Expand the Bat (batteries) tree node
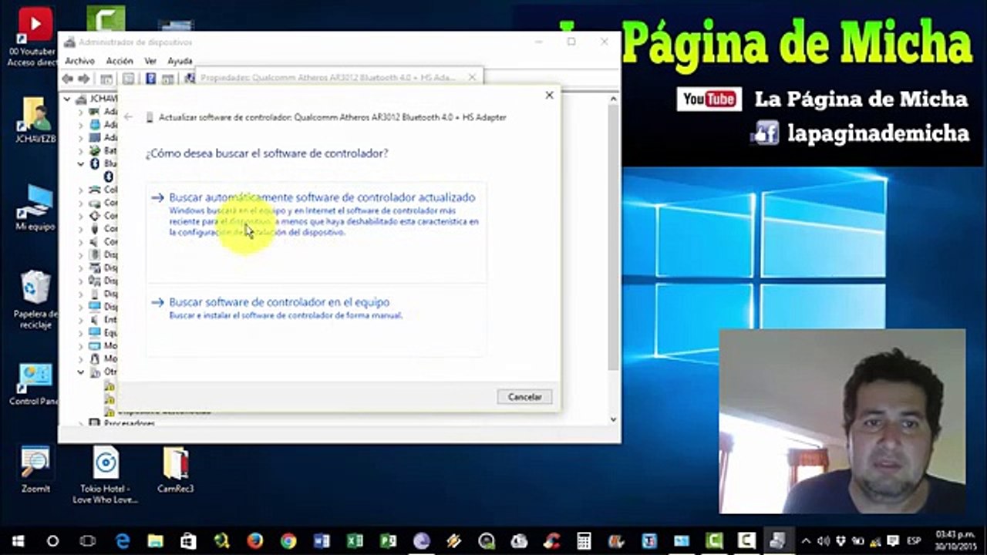Screen dimensions: 987x555 coord(80,150)
